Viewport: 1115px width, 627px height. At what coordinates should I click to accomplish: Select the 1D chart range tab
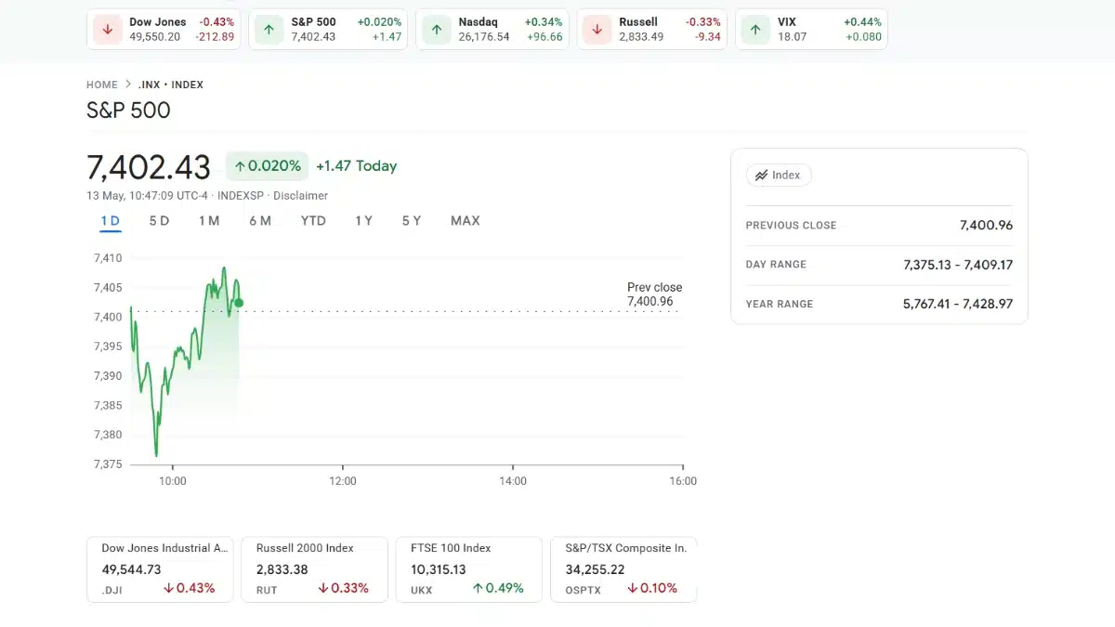tap(110, 221)
